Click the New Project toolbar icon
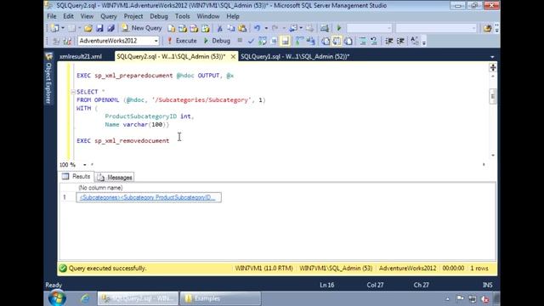This screenshot has height=306, width=544. [54, 28]
